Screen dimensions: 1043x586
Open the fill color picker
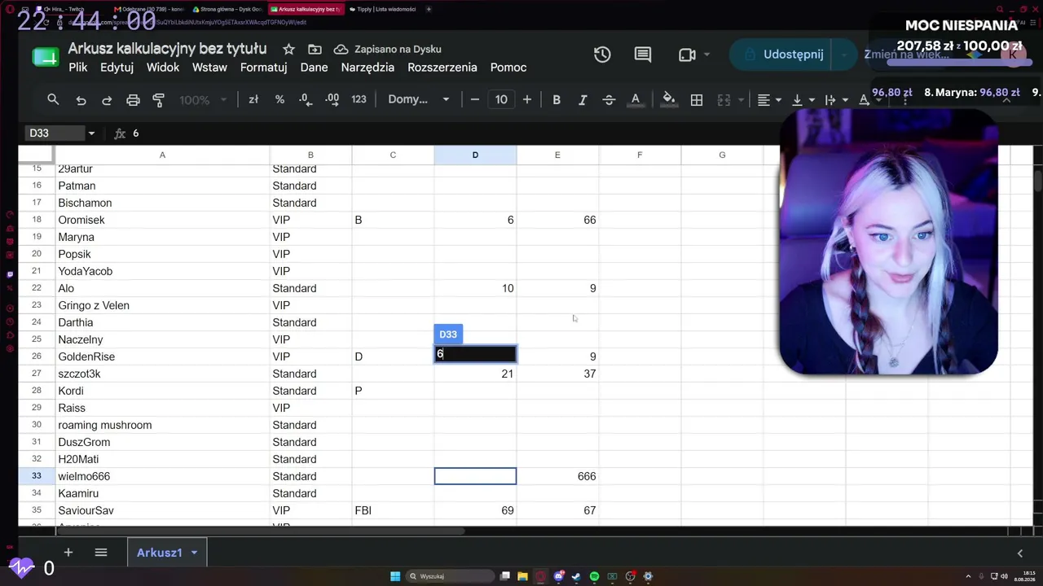[x=668, y=99]
